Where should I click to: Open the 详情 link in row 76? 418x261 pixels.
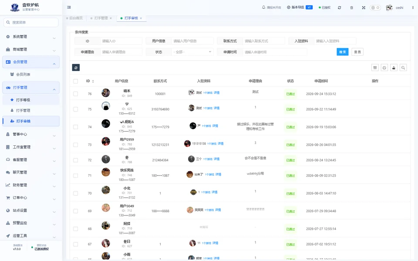216,93
